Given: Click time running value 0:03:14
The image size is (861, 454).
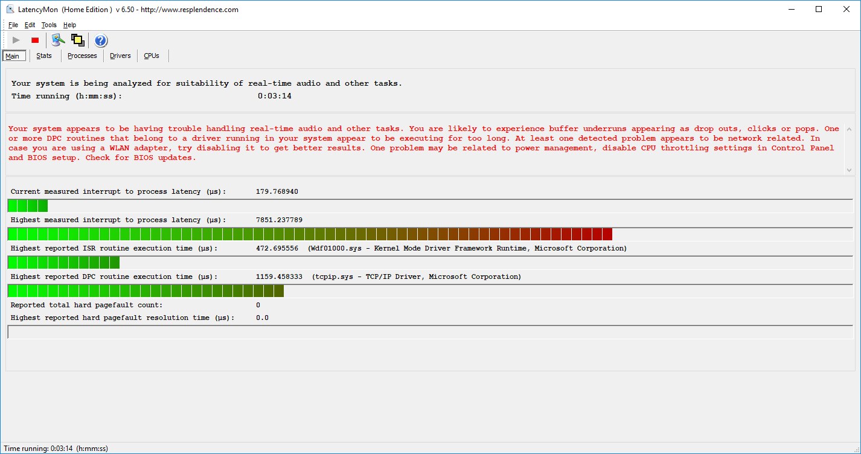Looking at the screenshot, I should coord(275,96).
